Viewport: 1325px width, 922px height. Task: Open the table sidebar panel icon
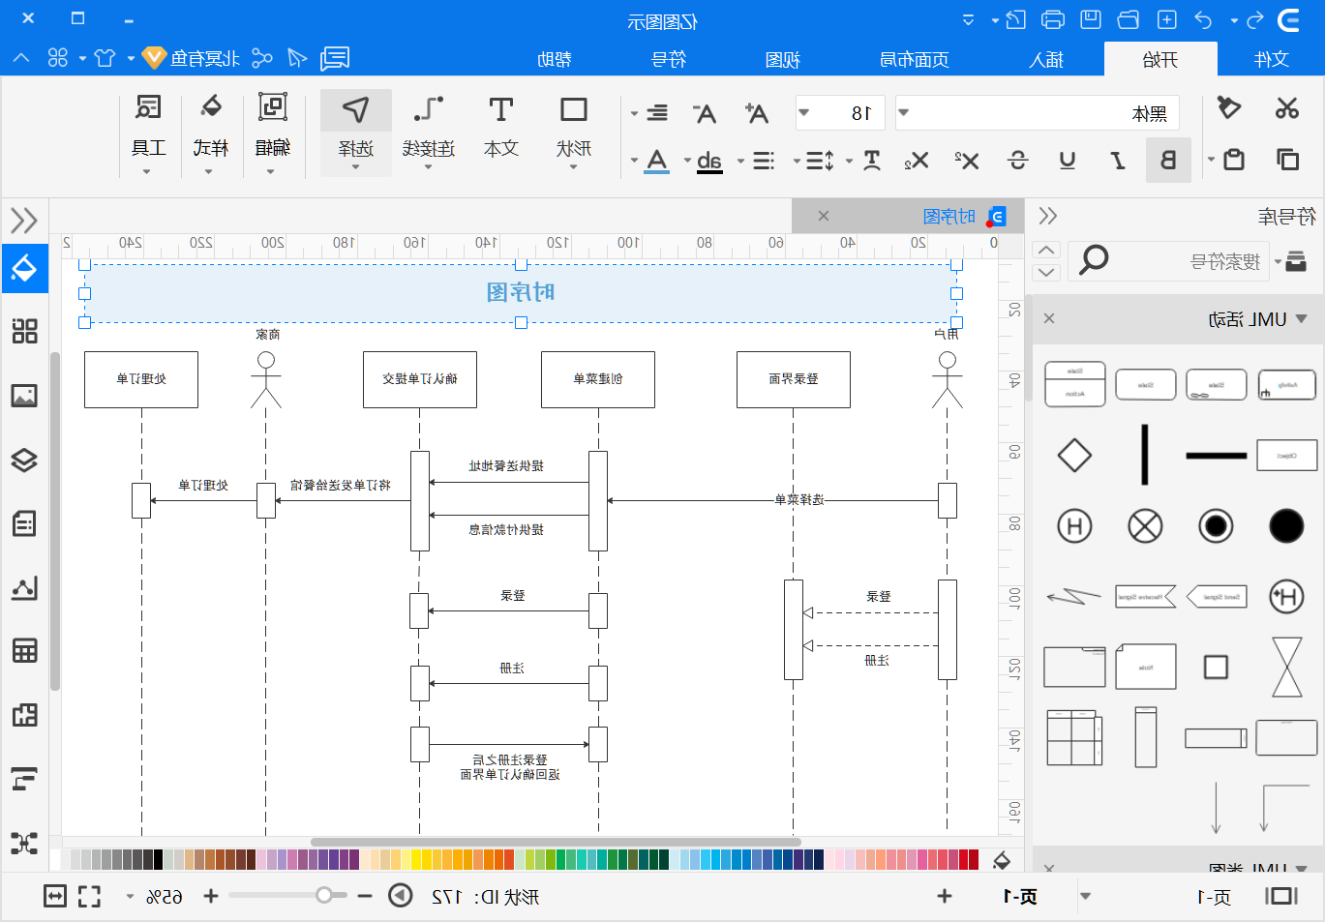click(x=24, y=650)
